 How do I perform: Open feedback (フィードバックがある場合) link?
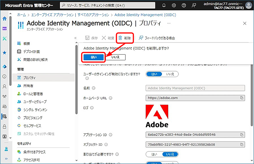[157, 38]
